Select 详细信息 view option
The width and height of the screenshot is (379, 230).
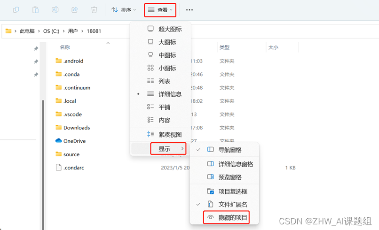(160, 94)
